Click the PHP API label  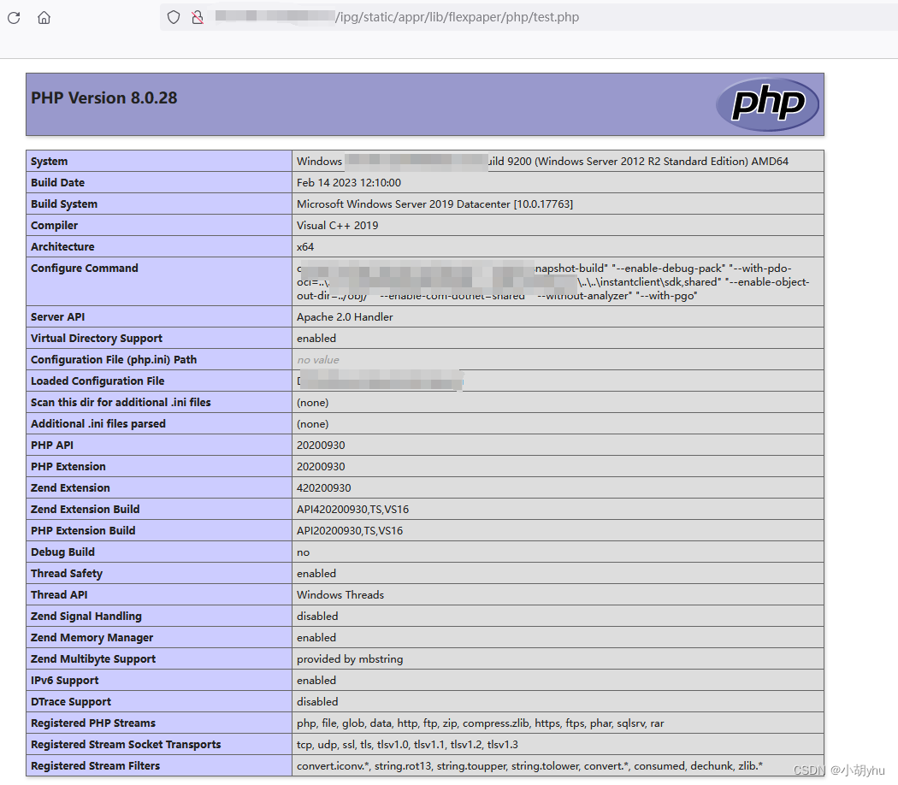pyautogui.click(x=52, y=445)
